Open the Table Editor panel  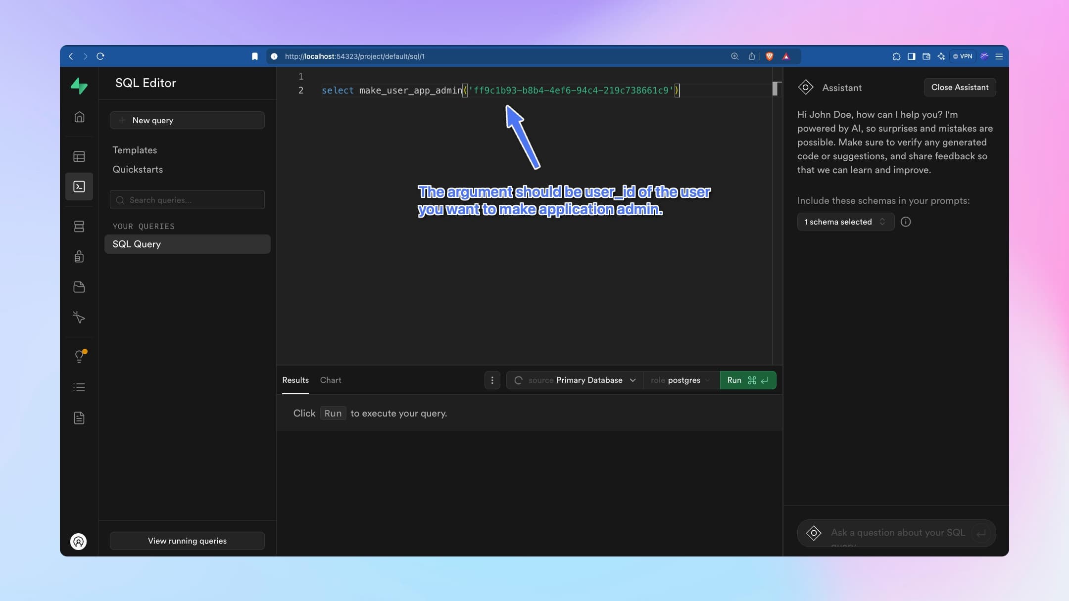pos(80,156)
